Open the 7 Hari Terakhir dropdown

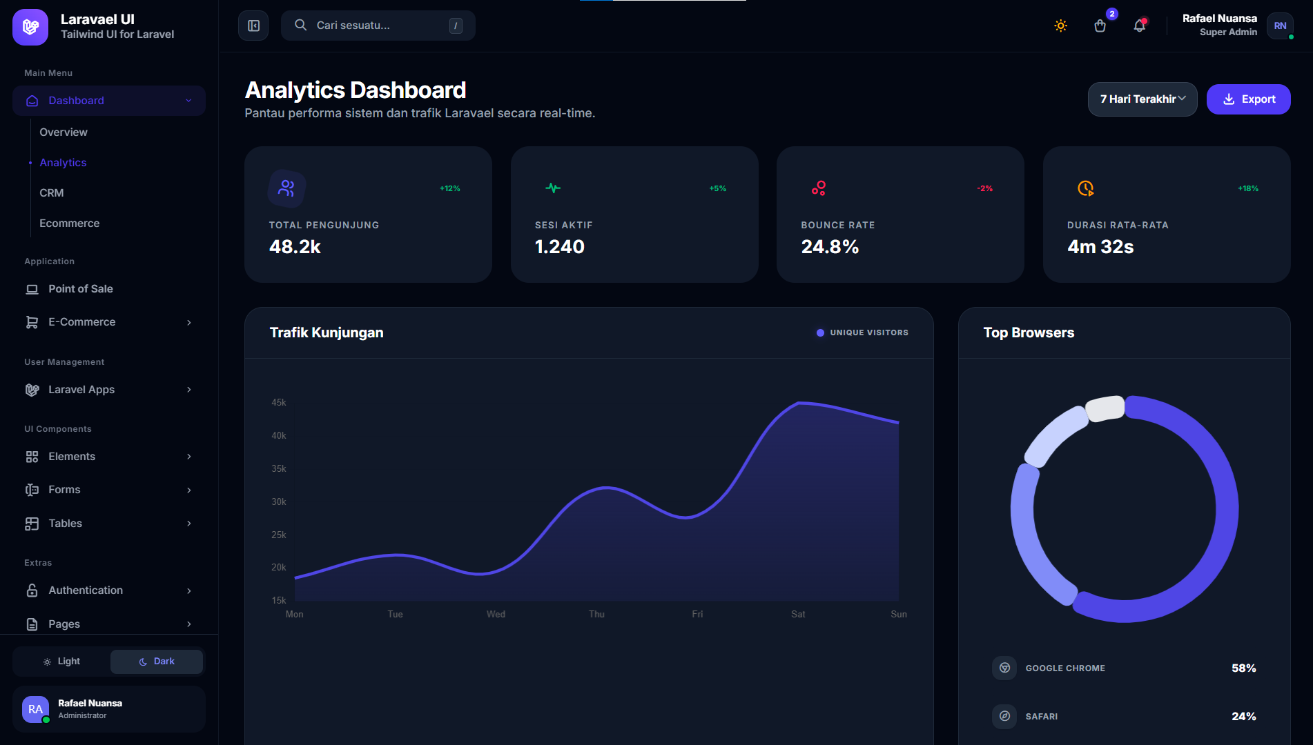tap(1142, 99)
